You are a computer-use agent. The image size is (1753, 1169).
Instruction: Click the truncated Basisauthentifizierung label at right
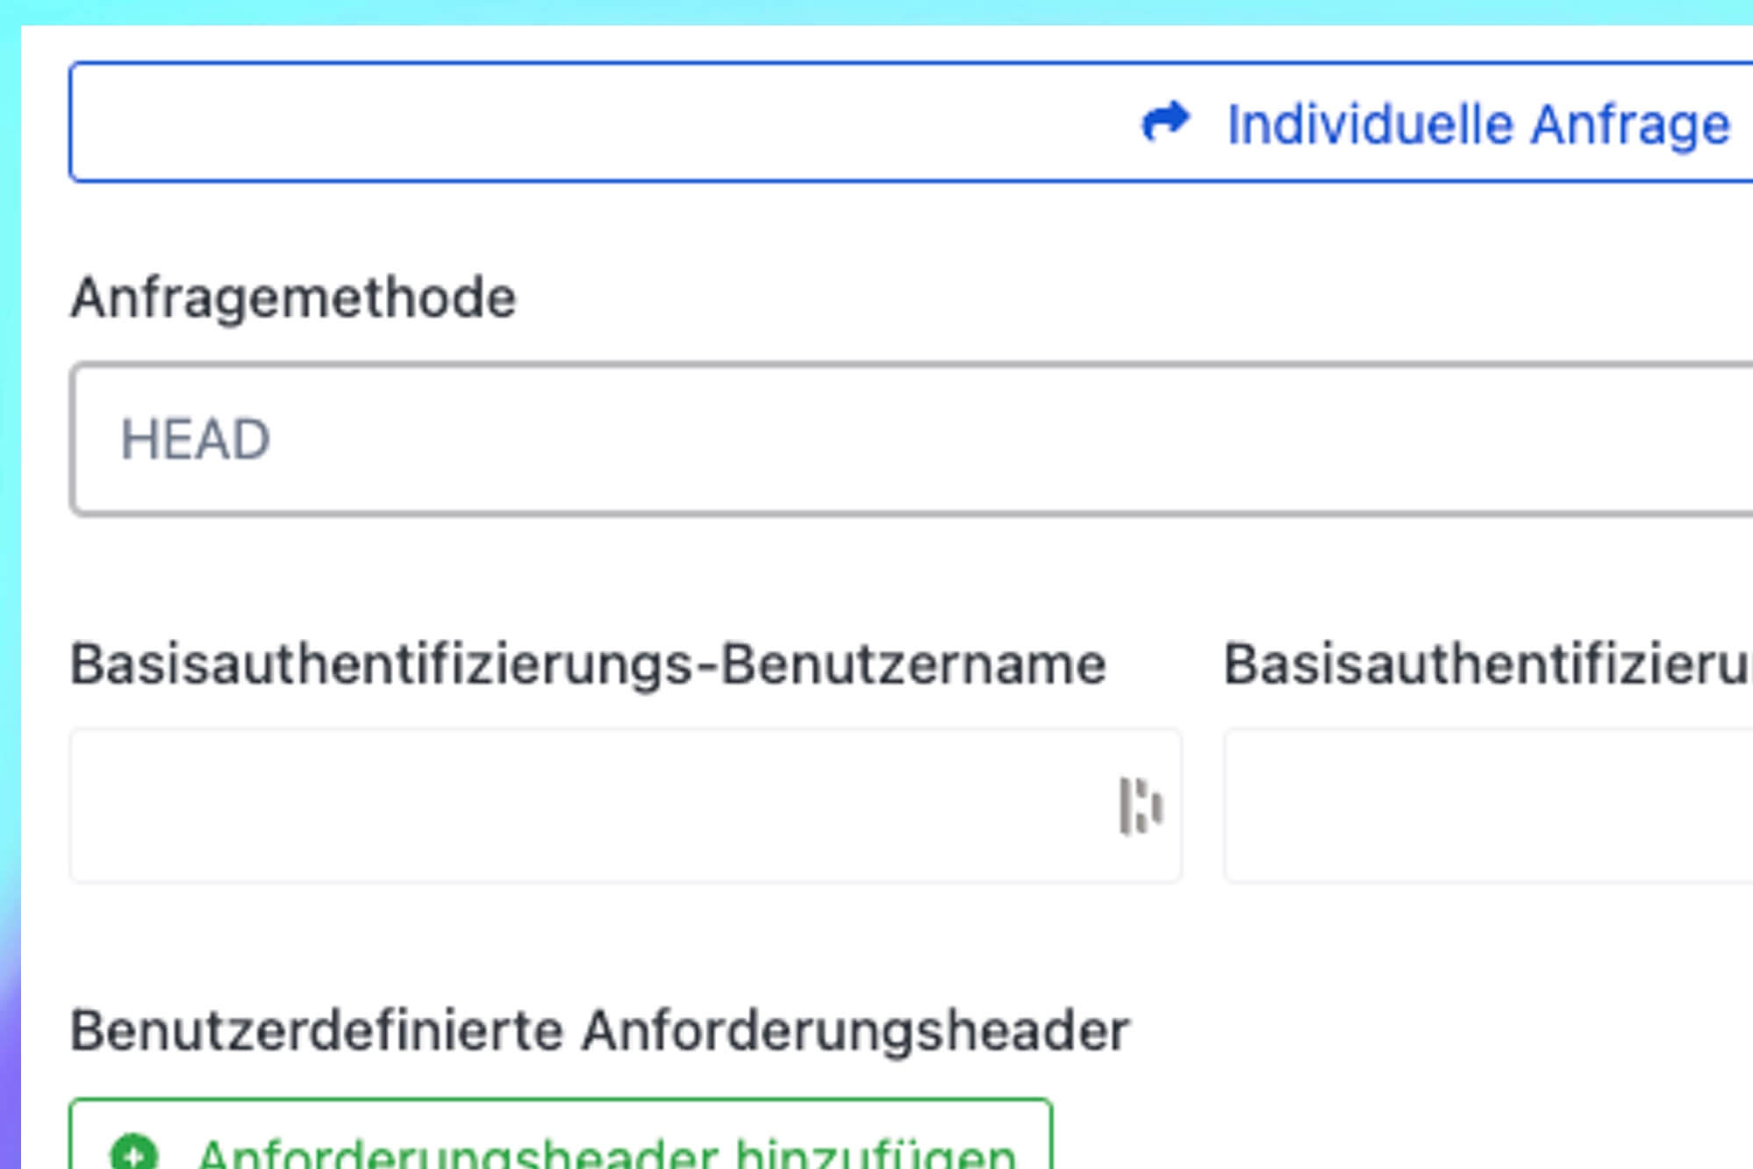click(1487, 664)
